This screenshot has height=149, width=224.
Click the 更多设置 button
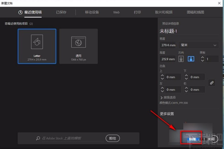pyautogui.click(x=167, y=114)
